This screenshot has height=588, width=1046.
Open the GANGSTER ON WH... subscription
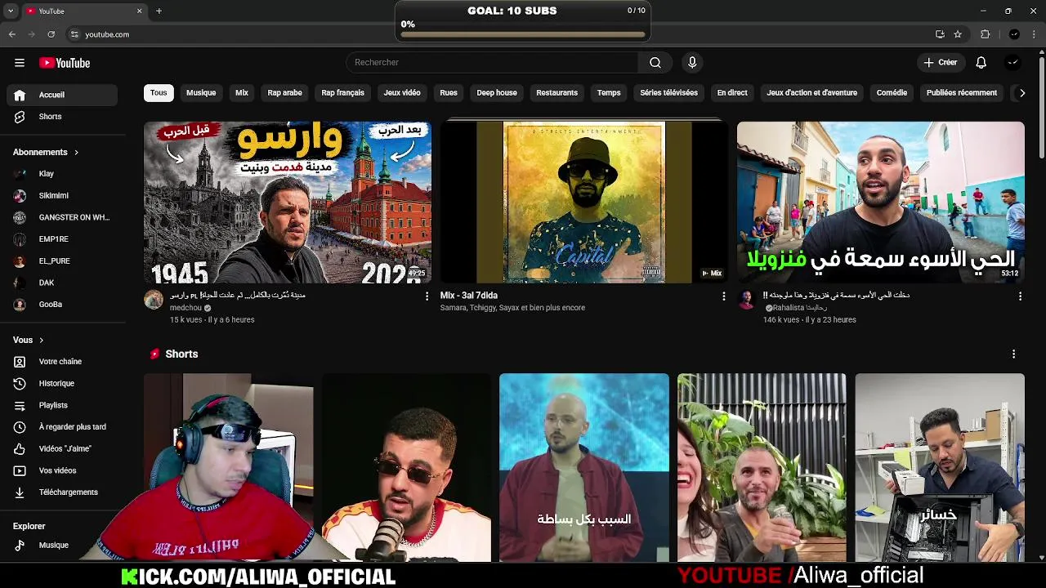pyautogui.click(x=62, y=217)
